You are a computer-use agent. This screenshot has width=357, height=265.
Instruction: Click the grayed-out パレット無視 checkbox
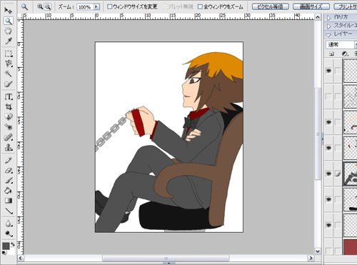(166, 6)
